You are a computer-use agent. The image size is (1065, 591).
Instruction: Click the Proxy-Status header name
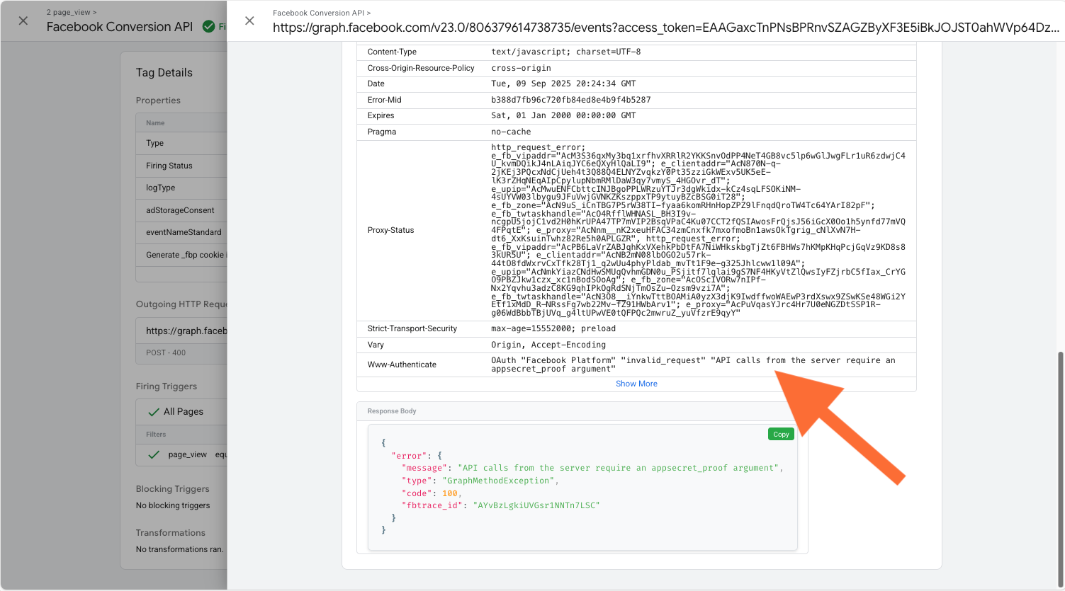390,230
